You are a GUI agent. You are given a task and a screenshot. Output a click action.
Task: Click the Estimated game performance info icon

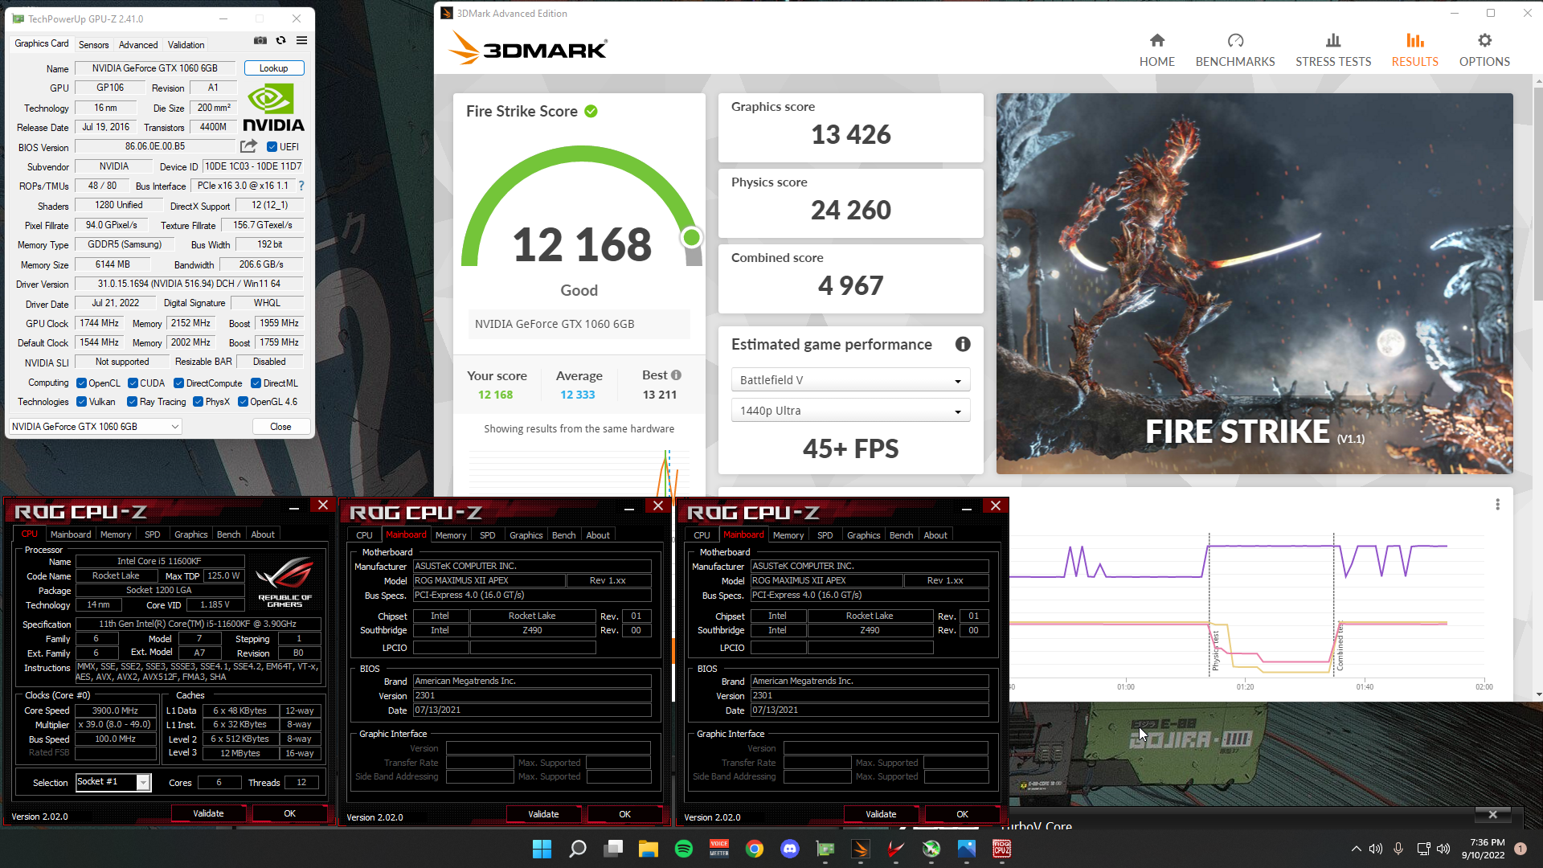(x=963, y=344)
